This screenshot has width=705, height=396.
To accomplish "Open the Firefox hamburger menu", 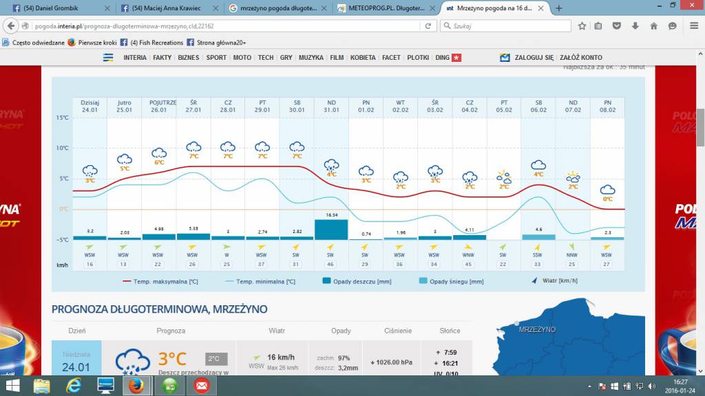I will click(x=694, y=26).
